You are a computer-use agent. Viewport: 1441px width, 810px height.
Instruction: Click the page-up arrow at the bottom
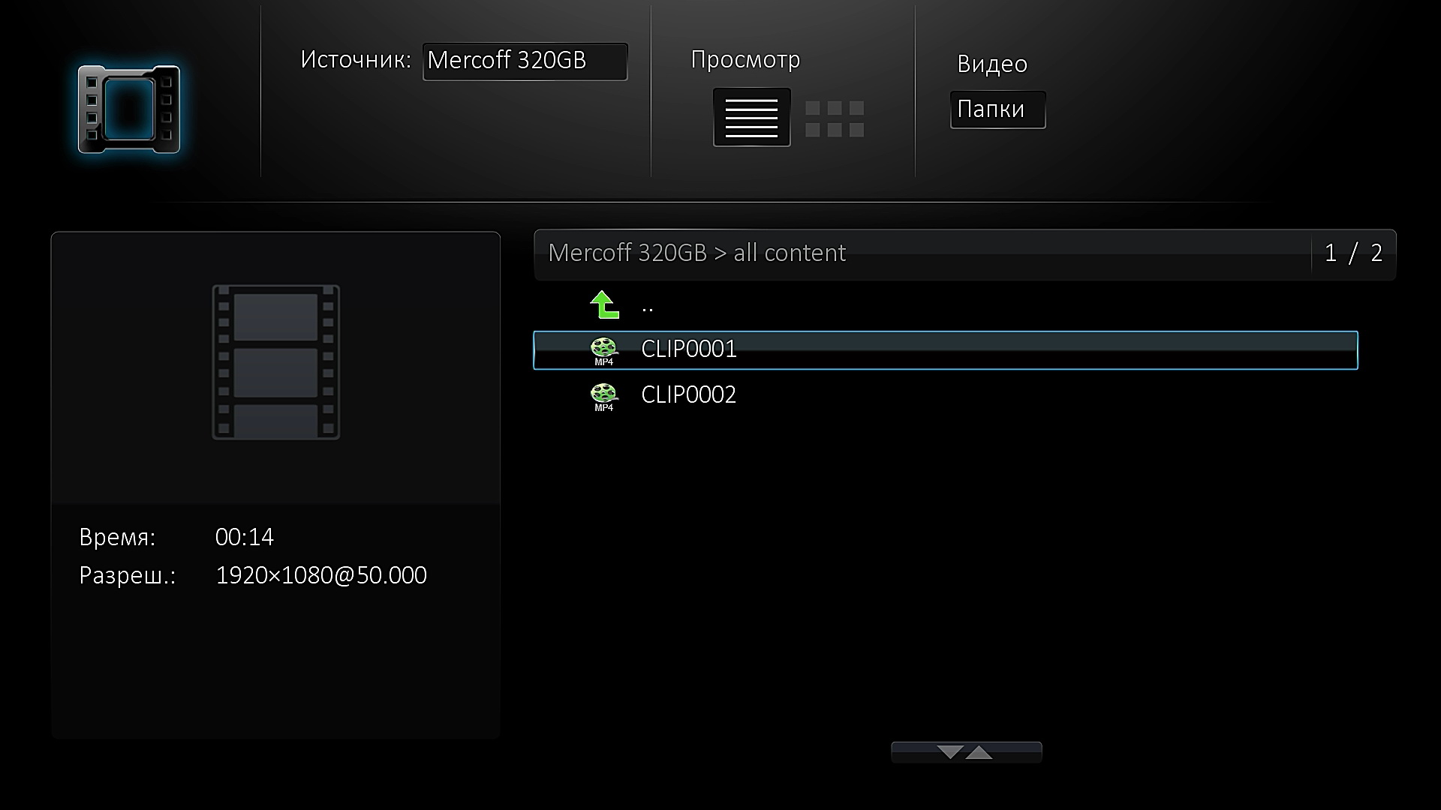(x=979, y=752)
